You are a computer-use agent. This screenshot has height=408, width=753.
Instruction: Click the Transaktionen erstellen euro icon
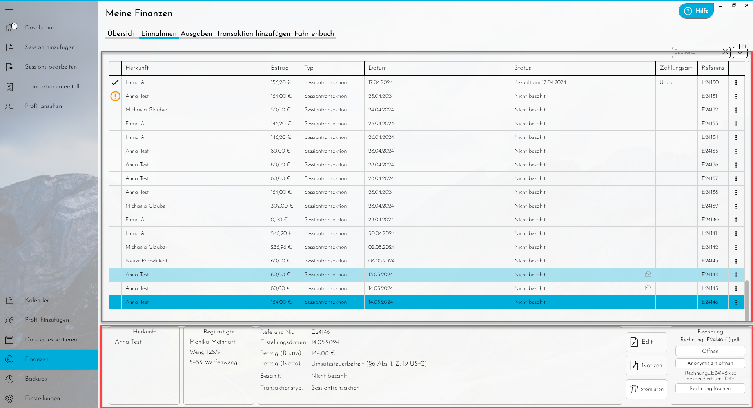[x=10, y=86]
